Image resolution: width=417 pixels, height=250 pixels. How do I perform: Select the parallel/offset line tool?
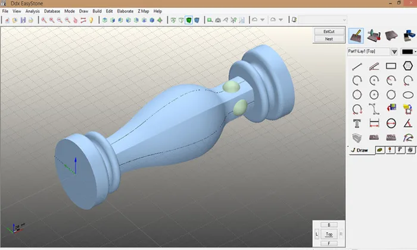374,67
